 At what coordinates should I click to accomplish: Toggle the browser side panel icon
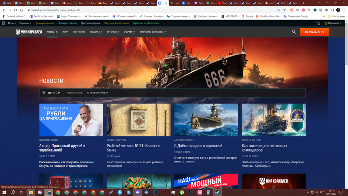(332, 10)
